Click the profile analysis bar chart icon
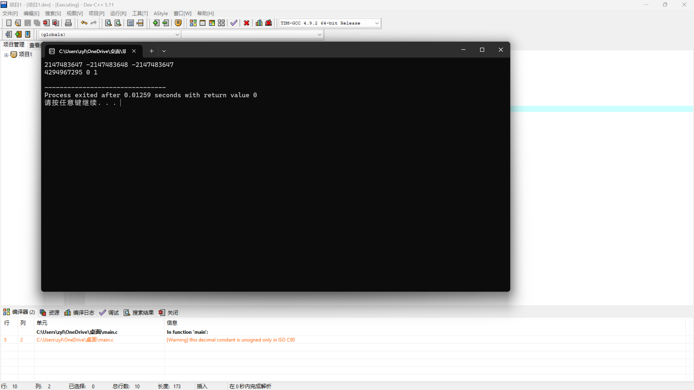Viewport: 694px width, 390px height. 259,23
